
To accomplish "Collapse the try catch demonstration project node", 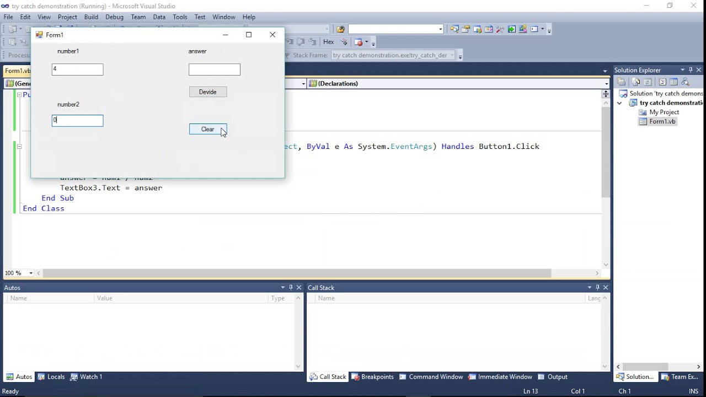I will pos(619,103).
